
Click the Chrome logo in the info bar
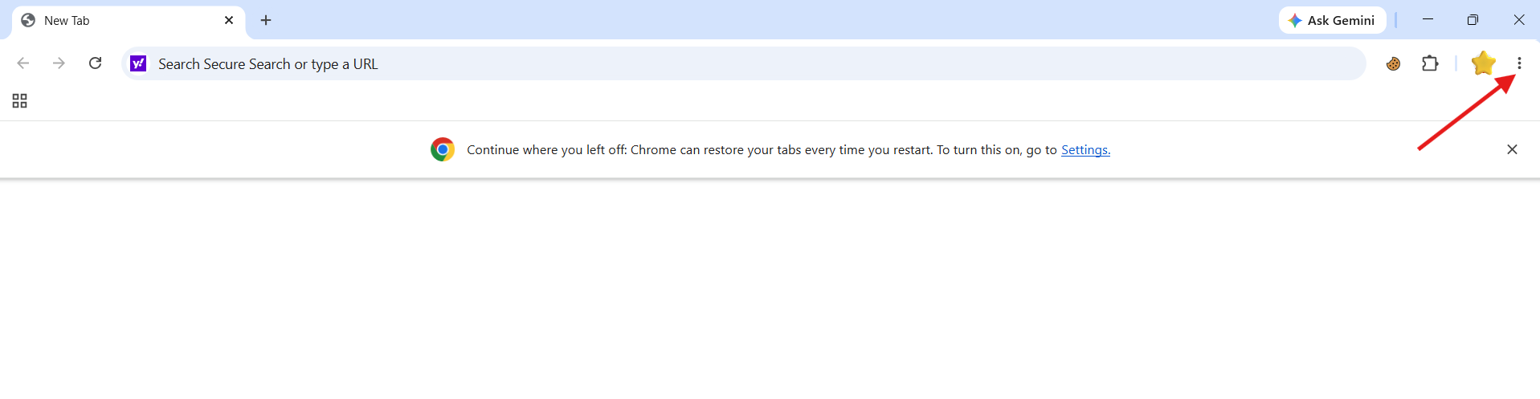443,149
